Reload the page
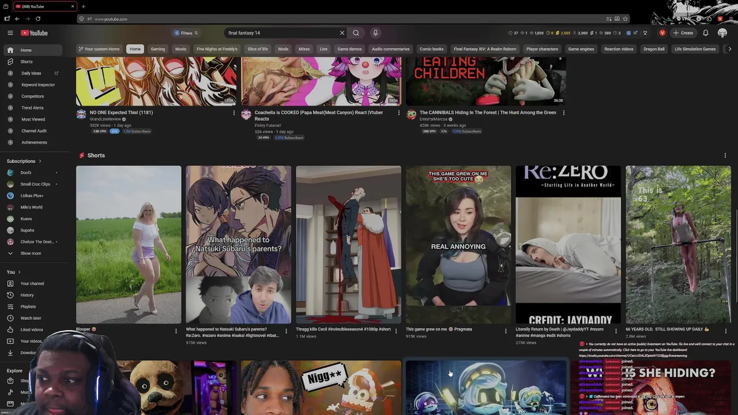Image resolution: width=738 pixels, height=415 pixels. [x=38, y=19]
